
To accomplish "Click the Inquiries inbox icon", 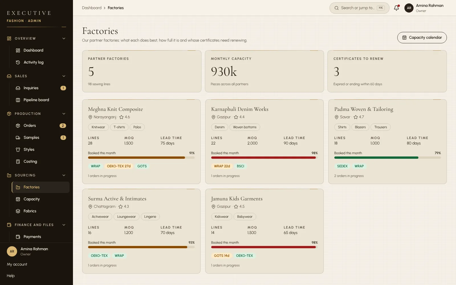I will pos(18,88).
